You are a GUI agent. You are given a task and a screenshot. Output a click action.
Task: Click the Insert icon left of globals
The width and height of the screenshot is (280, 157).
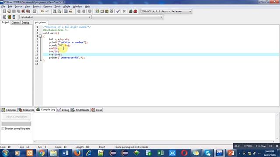click(x=4, y=17)
